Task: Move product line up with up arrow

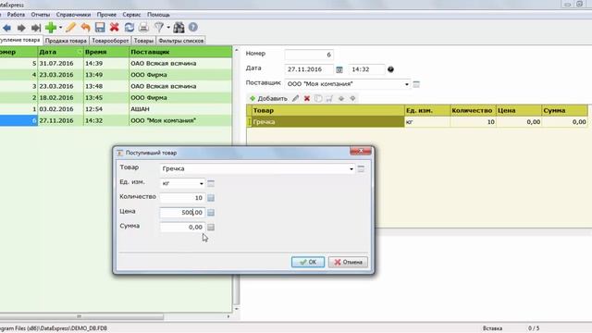Action: pyautogui.click(x=341, y=99)
